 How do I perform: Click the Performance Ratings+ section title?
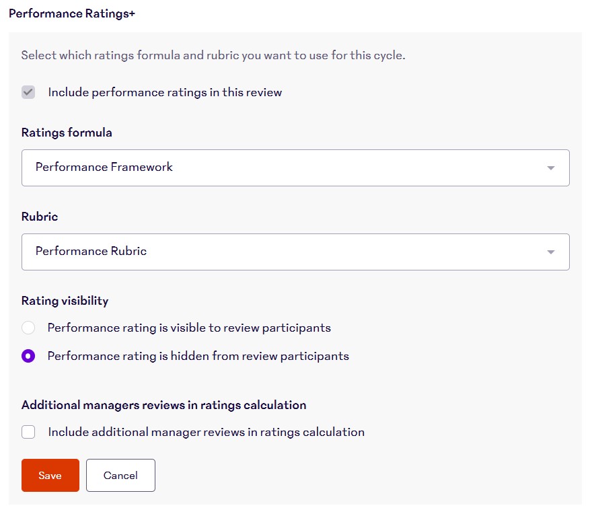pos(72,13)
